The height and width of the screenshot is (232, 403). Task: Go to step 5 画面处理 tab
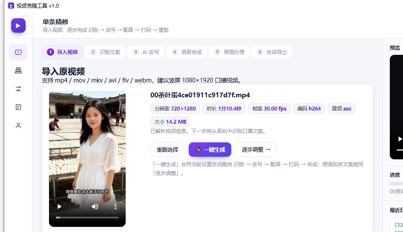click(229, 52)
